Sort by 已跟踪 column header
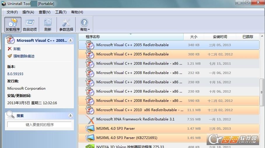 247,37
